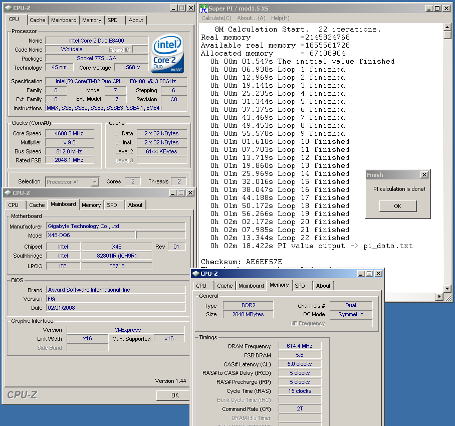Click the Super PI title bar icon
Screen dimensions: 455x426
203,8
